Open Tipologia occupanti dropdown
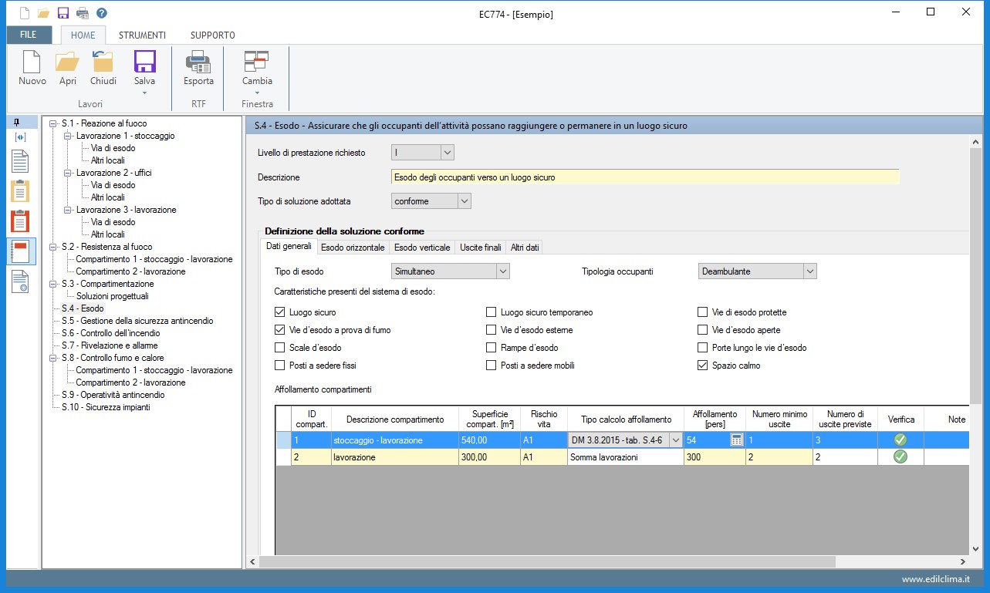Screen dimensions: 990x593 click(x=809, y=271)
